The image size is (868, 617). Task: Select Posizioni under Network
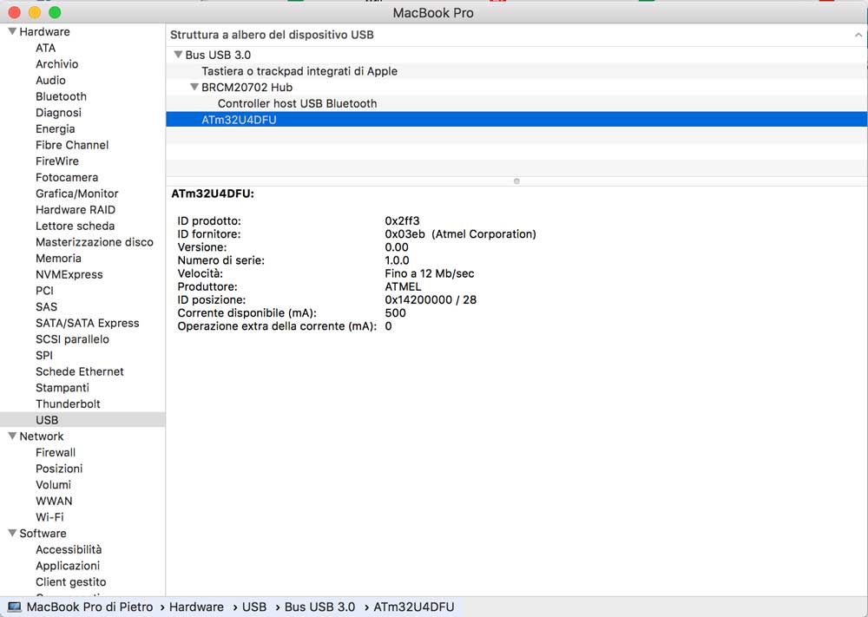(x=59, y=469)
